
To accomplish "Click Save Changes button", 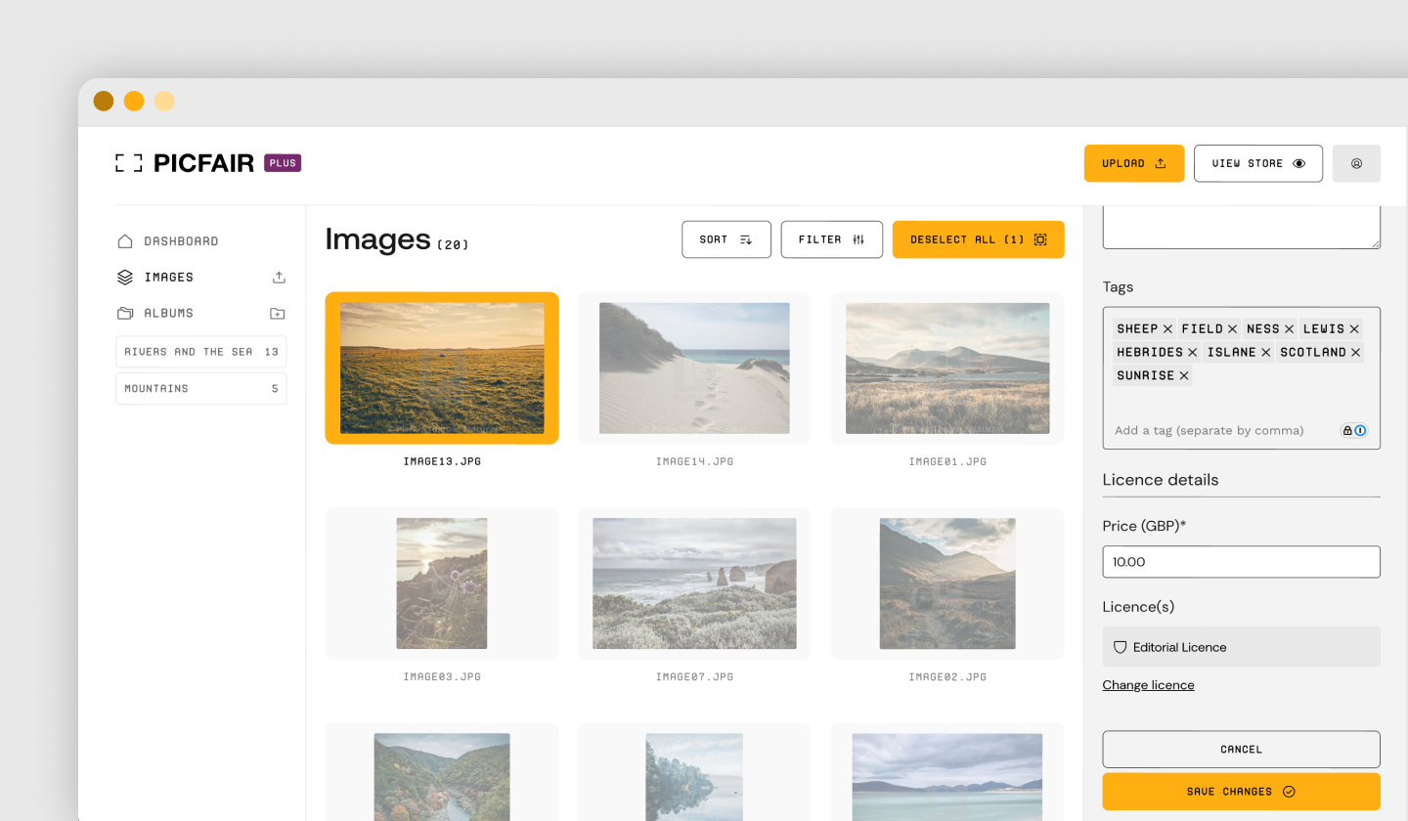I will [1242, 792].
